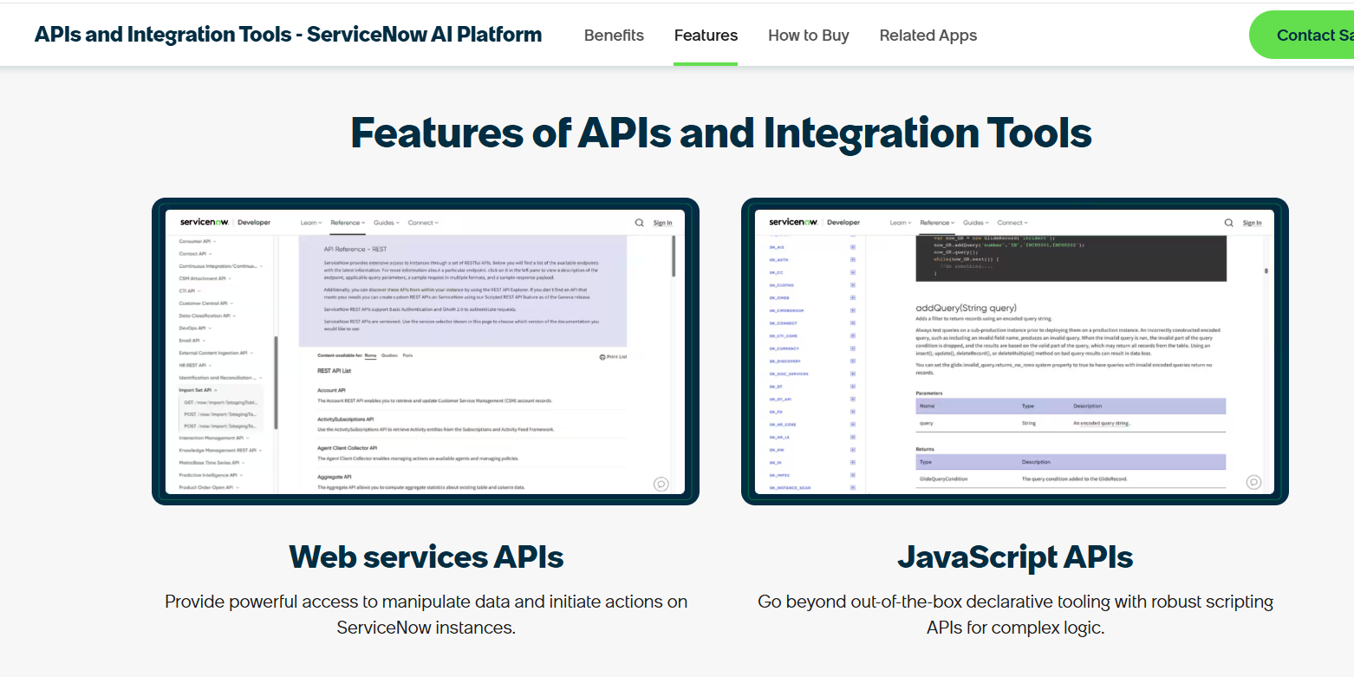Click the ServiceNow logo in JavaScript APIs preview
Viewport: 1354px width, 677px height.
click(x=795, y=222)
